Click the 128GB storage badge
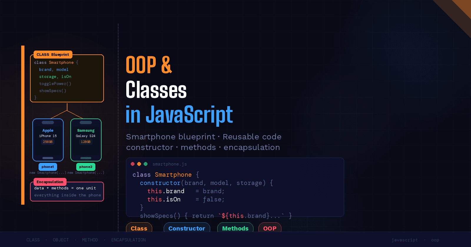 coord(86,142)
